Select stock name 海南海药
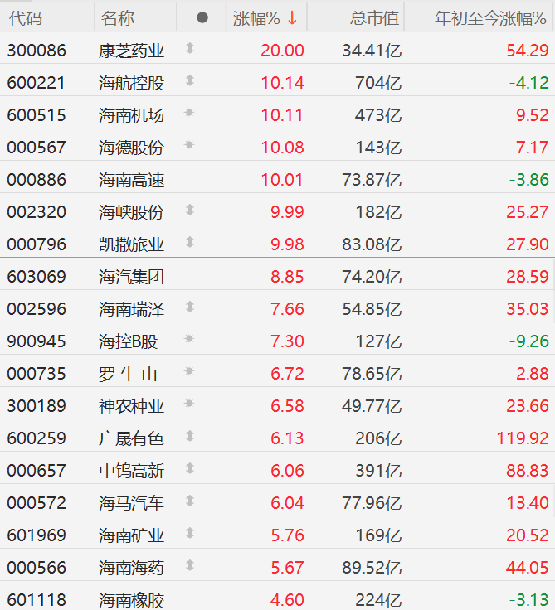Image resolution: width=555 pixels, height=610 pixels. (x=132, y=567)
